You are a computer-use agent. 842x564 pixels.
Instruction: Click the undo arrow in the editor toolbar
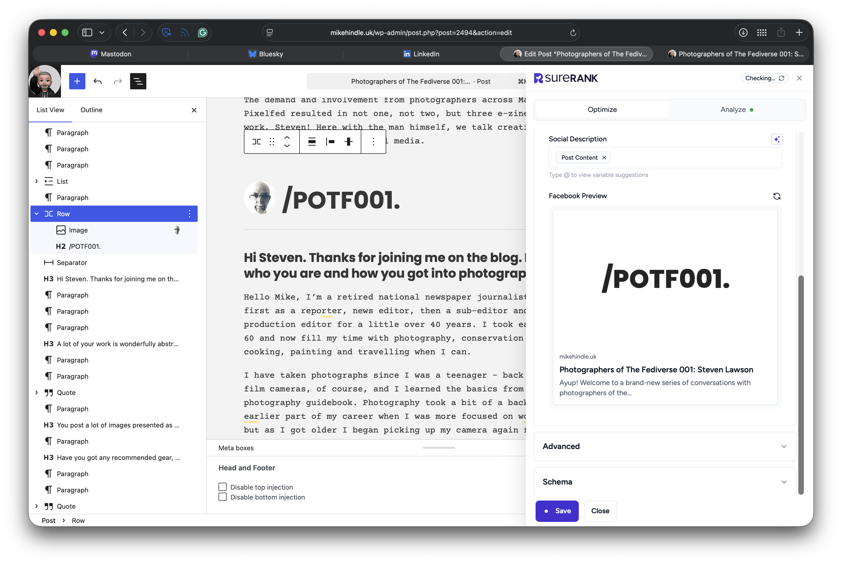98,81
